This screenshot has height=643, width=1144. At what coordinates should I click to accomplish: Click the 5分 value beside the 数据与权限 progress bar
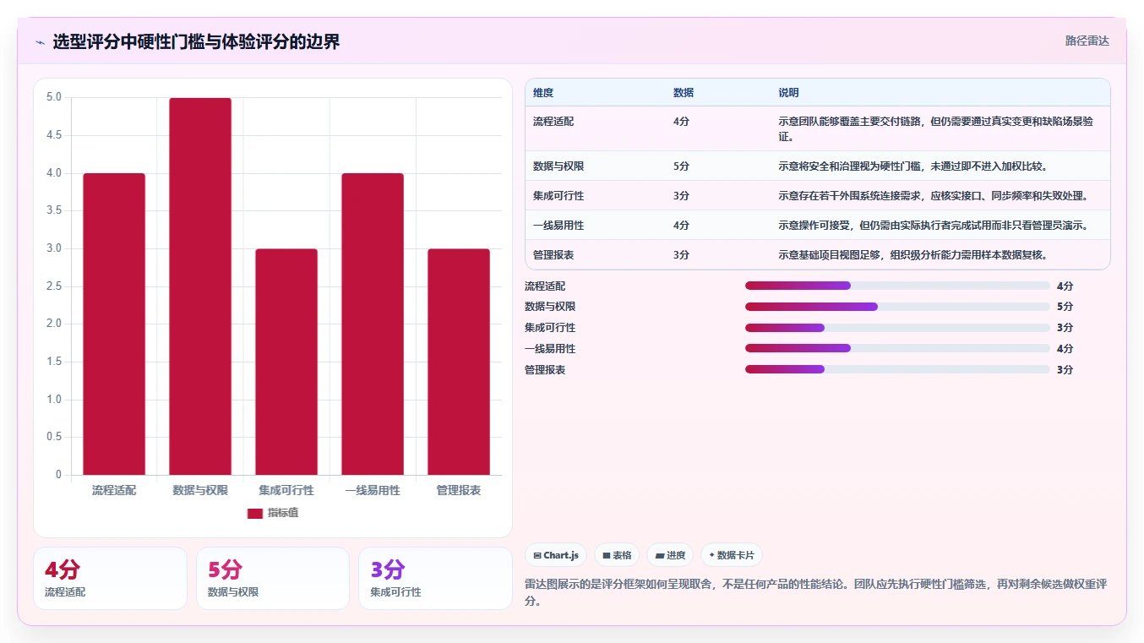[x=1065, y=307]
